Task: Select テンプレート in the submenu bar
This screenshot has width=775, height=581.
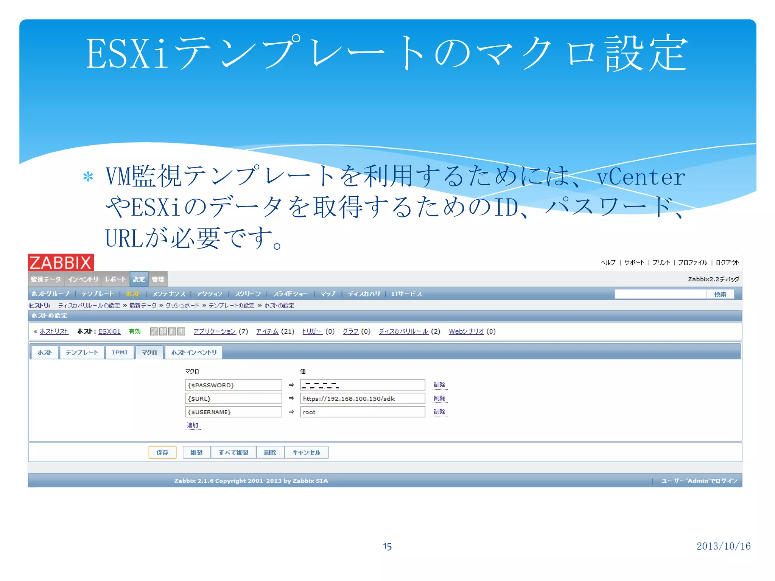Action: pos(97,294)
